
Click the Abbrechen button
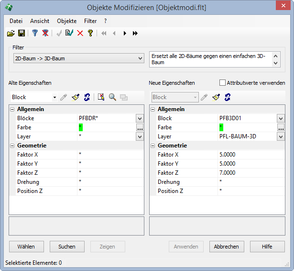pos(227,247)
